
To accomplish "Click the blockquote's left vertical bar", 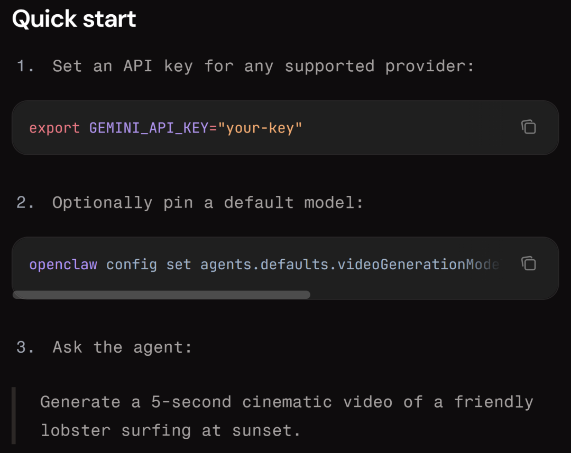I will coord(14,416).
